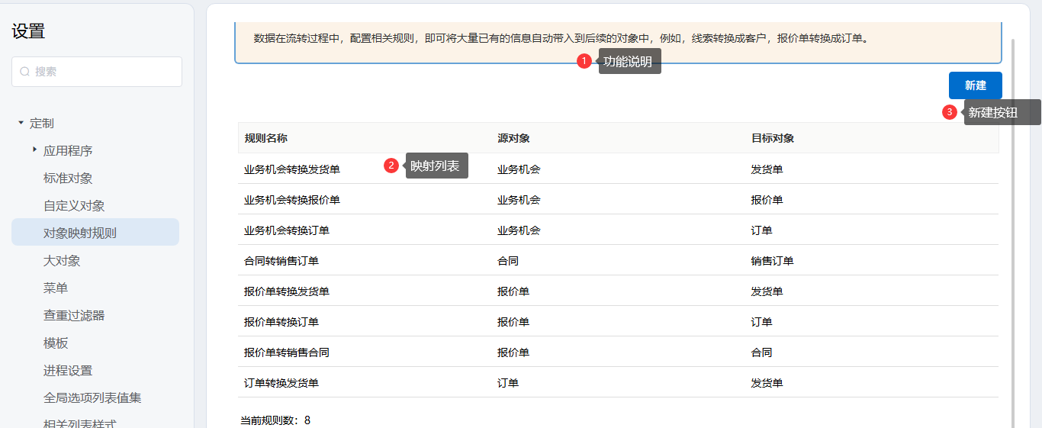
Task: Open the 大对象 settings page
Action: 62,261
